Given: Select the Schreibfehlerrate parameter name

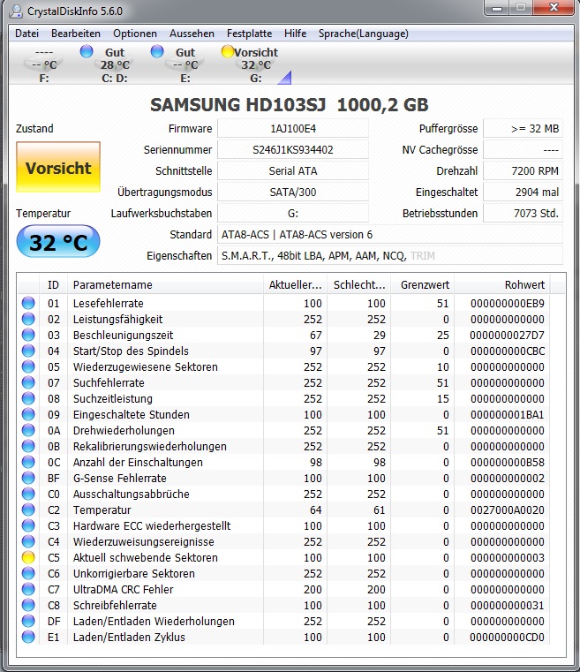Looking at the screenshot, I should (115, 605).
